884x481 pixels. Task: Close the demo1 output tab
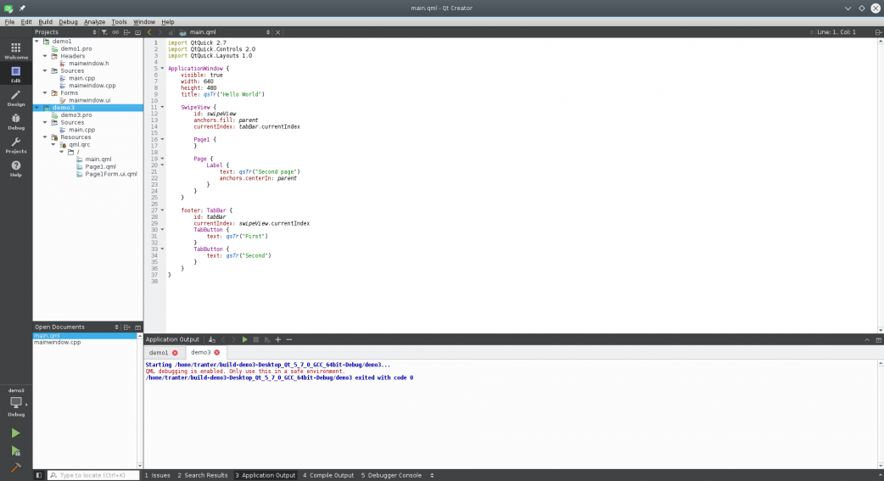coord(175,352)
